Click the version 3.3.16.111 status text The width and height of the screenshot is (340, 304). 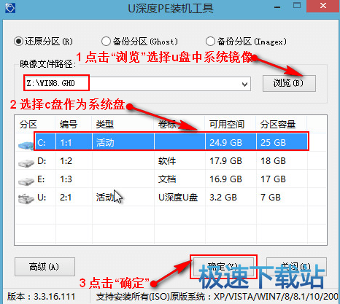coord(41,297)
